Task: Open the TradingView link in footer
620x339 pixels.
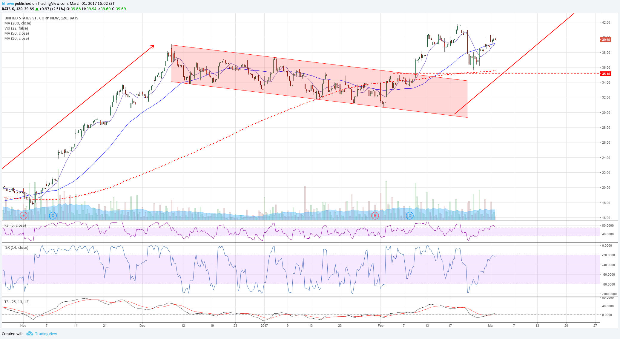Action: pos(46,334)
